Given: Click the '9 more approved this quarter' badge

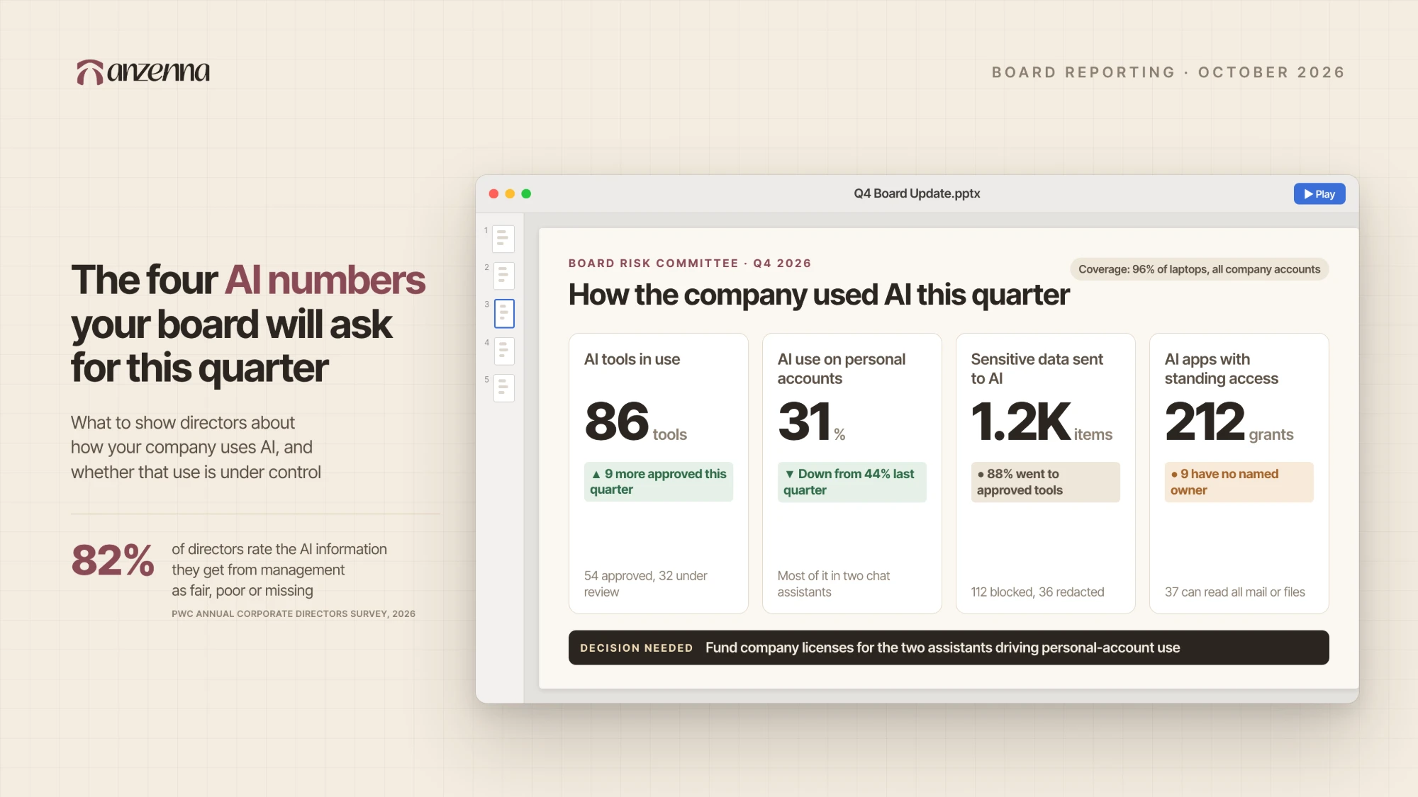Looking at the screenshot, I should click(x=658, y=482).
